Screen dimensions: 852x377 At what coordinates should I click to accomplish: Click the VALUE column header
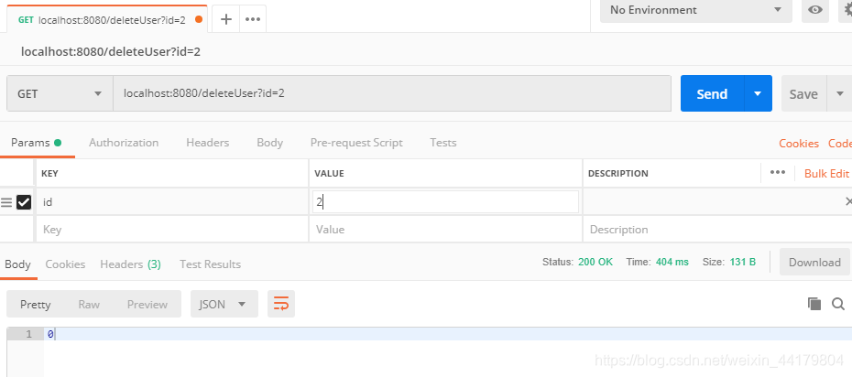[x=329, y=174]
